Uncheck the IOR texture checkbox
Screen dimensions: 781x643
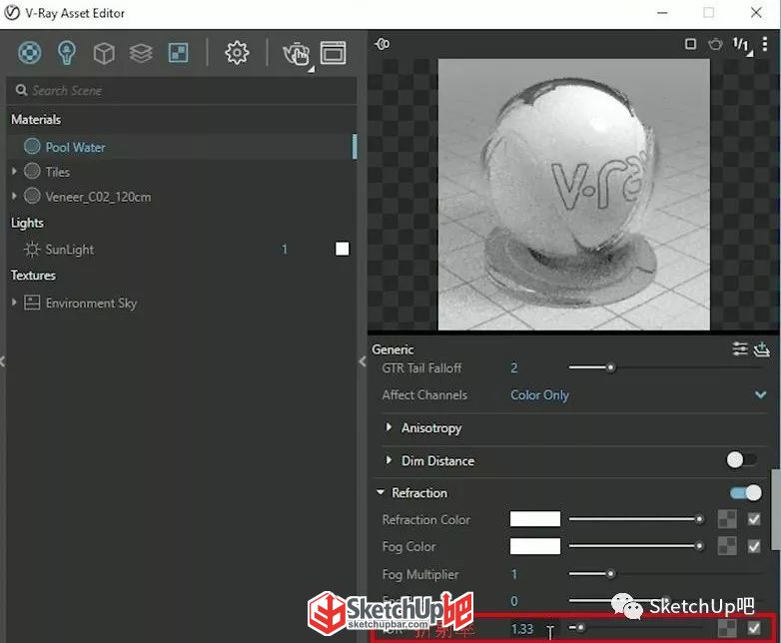click(754, 629)
